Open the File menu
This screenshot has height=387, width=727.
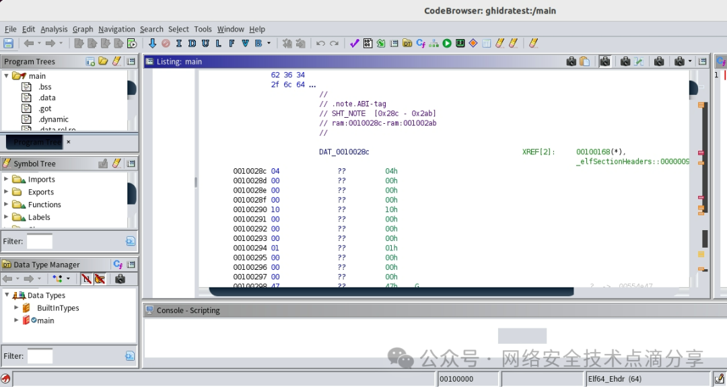coord(10,29)
